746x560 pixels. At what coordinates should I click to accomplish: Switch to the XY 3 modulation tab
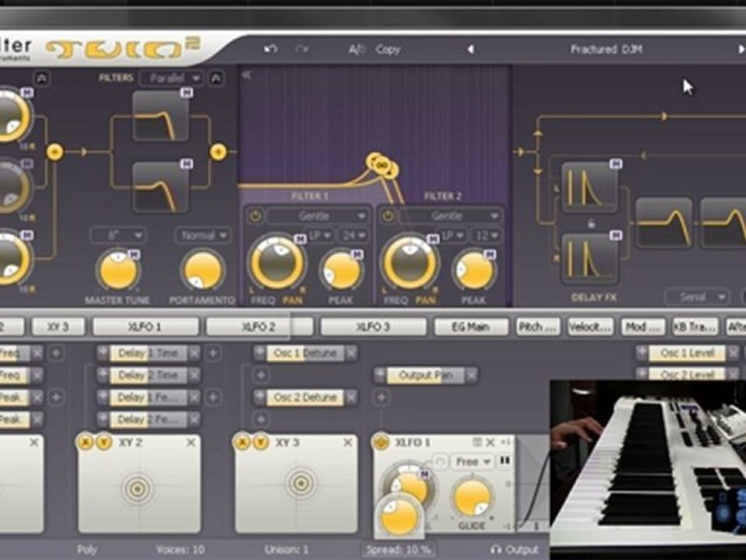pos(58,327)
